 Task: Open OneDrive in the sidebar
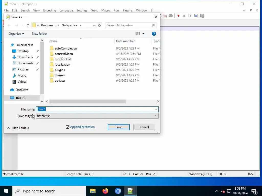pyautogui.click(x=22, y=90)
